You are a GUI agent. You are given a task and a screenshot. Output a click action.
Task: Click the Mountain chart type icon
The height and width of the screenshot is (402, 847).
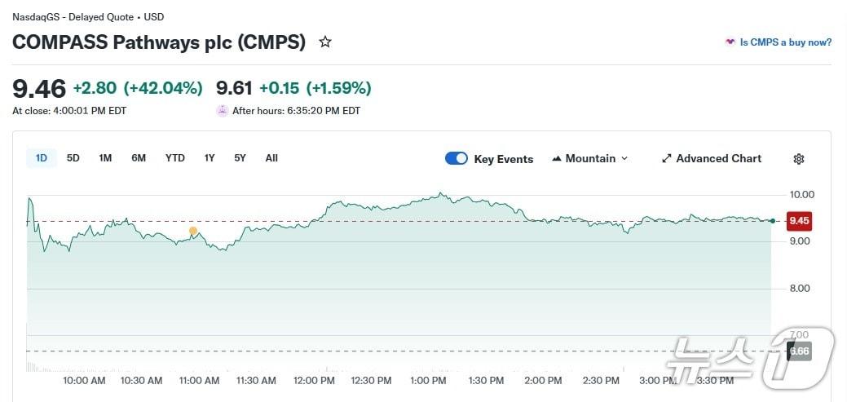pyautogui.click(x=558, y=158)
